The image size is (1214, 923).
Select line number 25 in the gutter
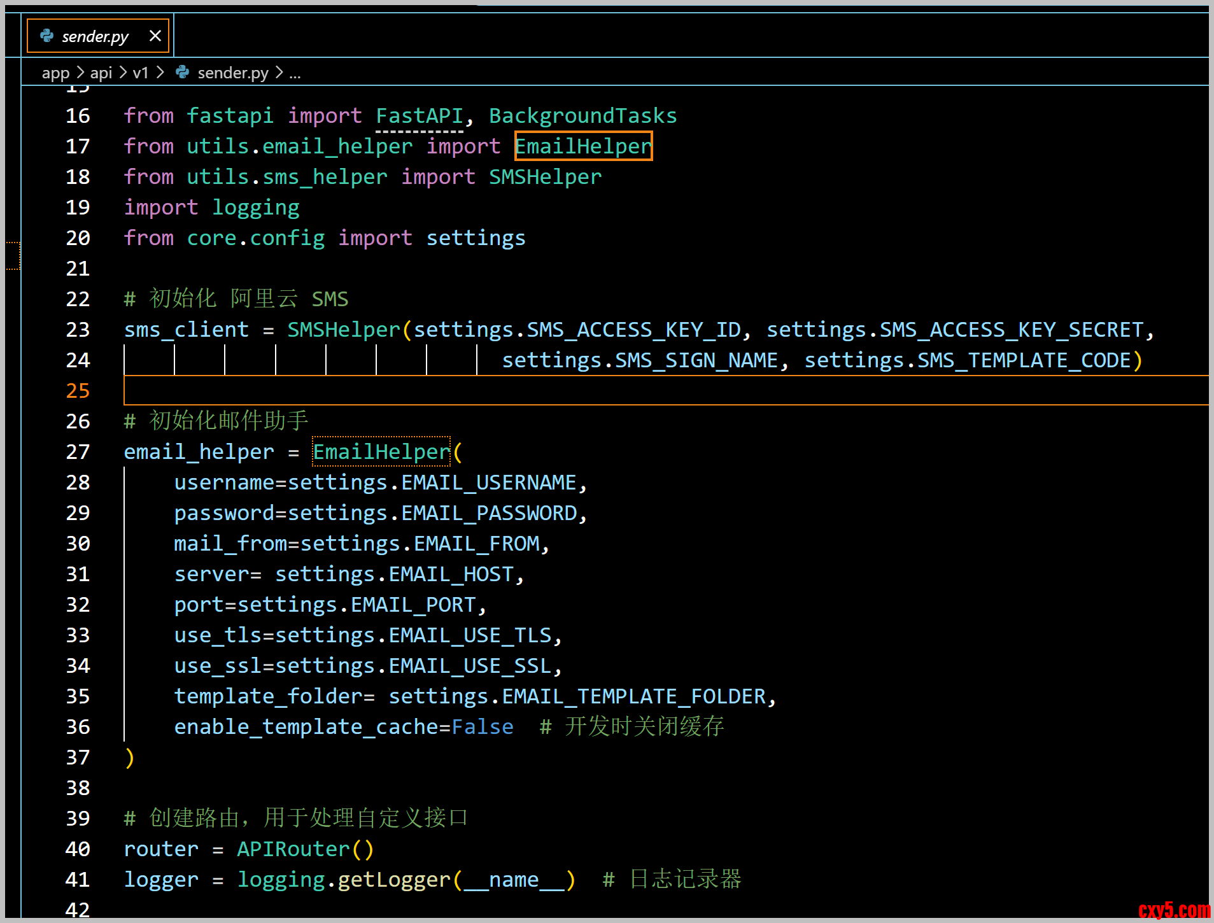[x=78, y=390]
